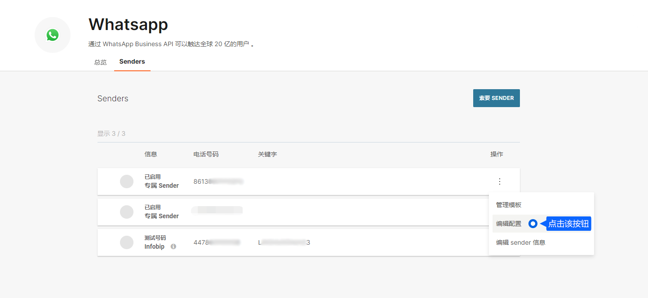Click the 信息 column header
648x298 pixels.
(151, 154)
